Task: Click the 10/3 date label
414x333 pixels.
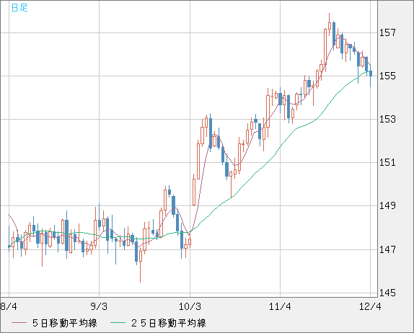Action: (x=190, y=306)
